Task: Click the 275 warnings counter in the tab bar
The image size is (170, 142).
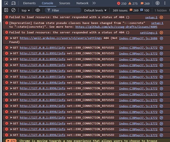Action: 133,4
